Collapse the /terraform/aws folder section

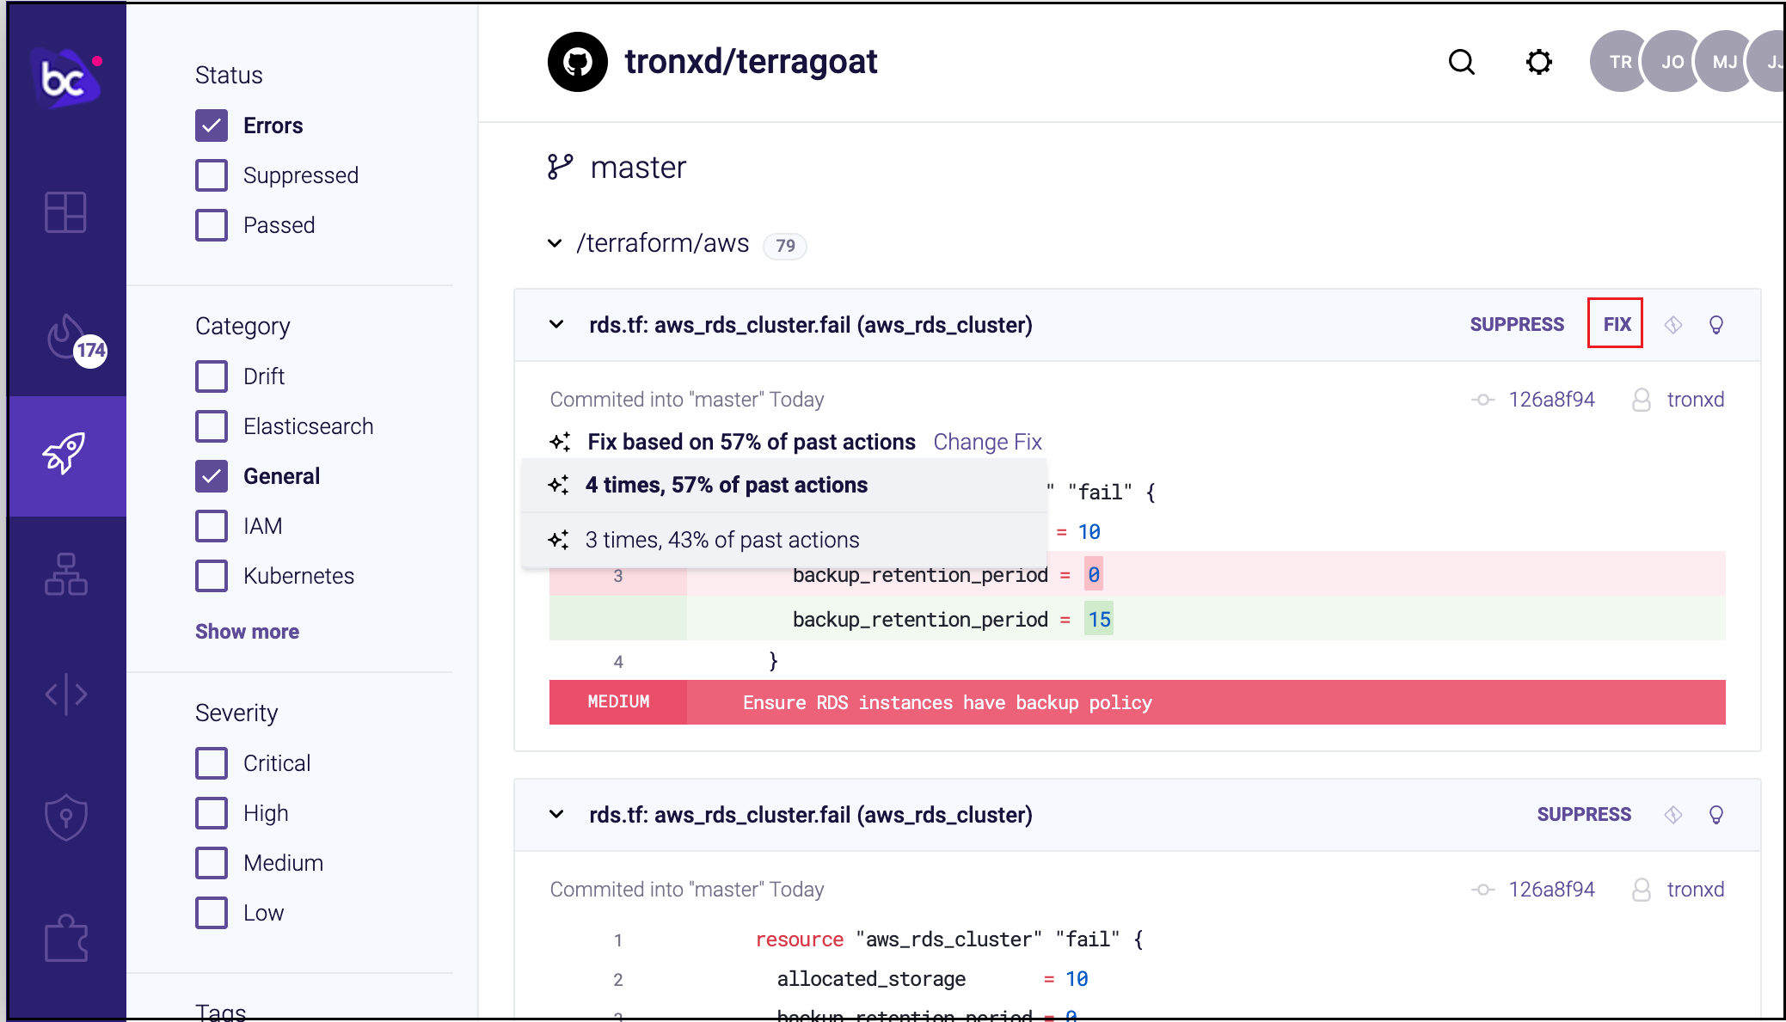tap(555, 244)
